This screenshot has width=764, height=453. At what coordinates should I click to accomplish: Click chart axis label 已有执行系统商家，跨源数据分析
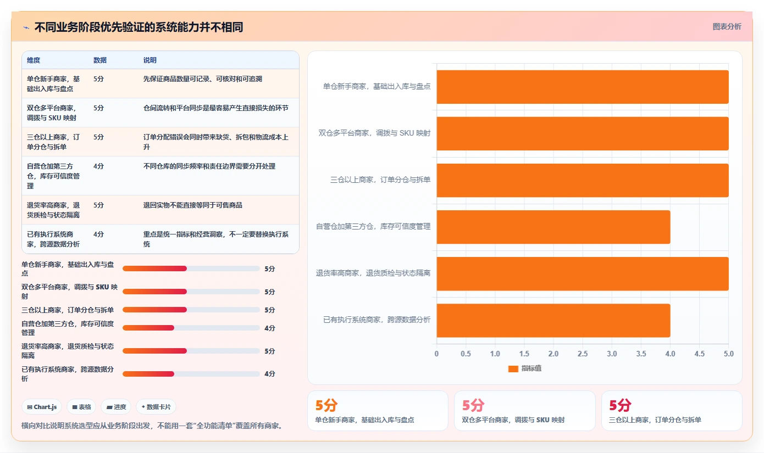[377, 320]
